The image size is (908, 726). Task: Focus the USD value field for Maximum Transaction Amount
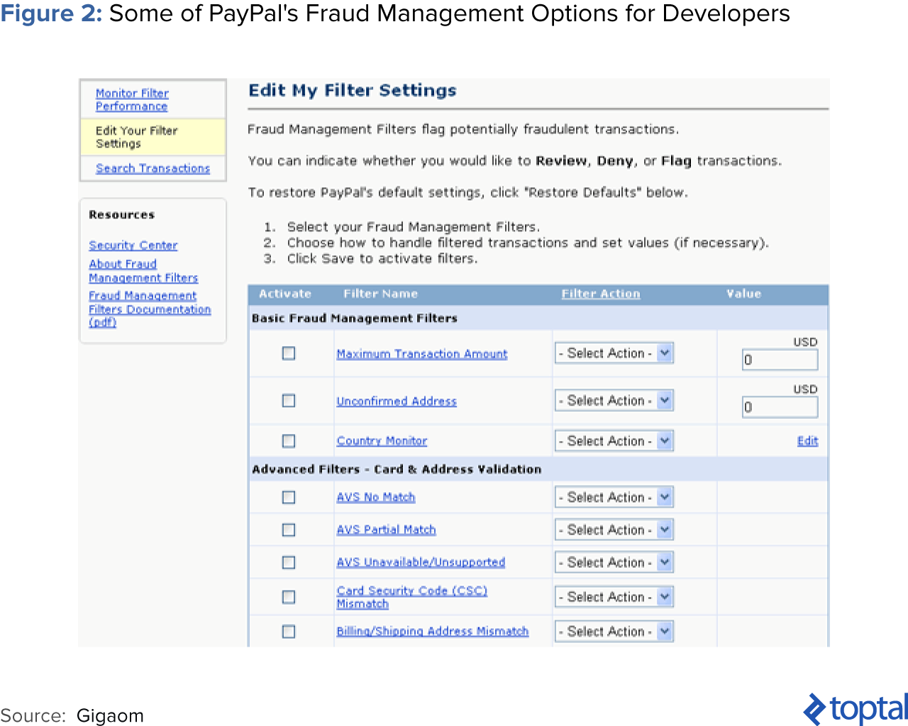pos(780,360)
